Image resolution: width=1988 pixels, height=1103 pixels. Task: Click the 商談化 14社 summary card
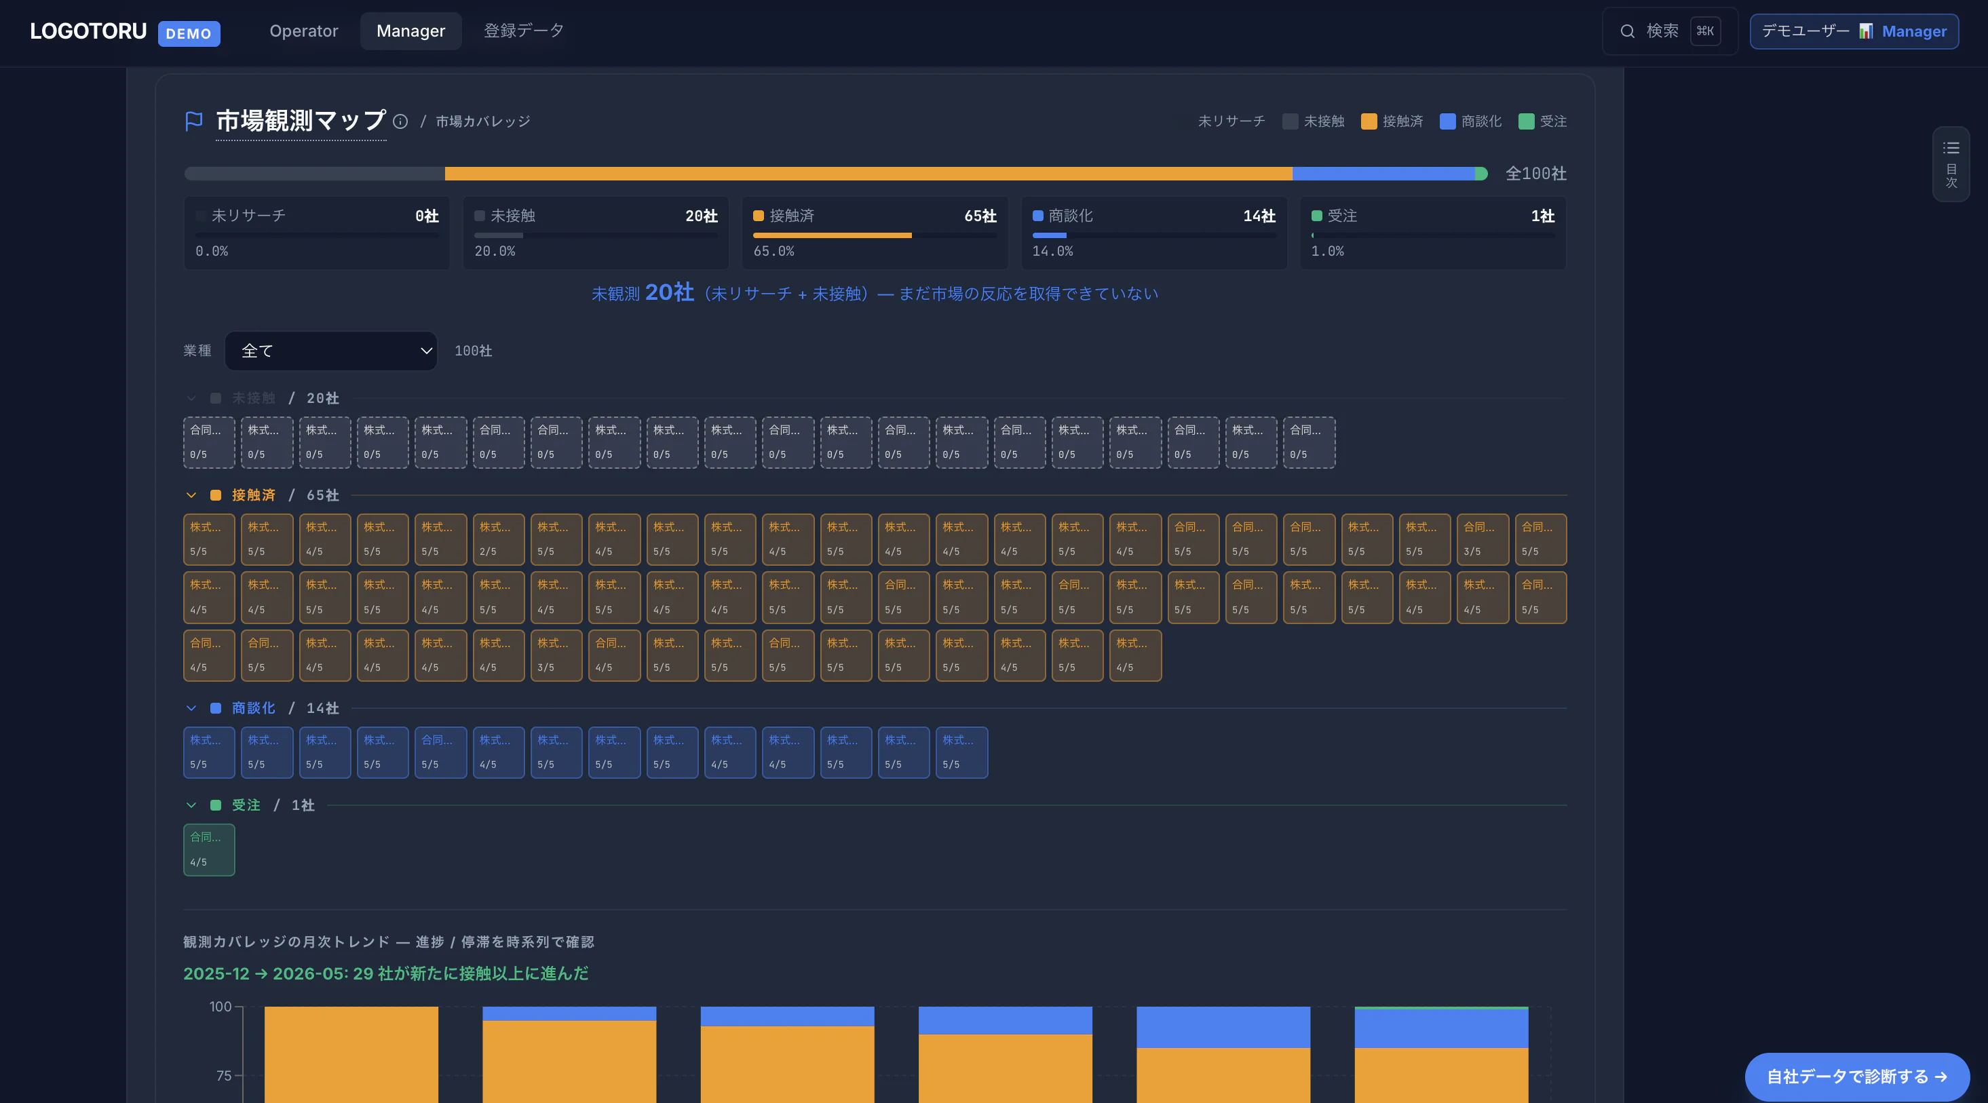coord(1153,233)
